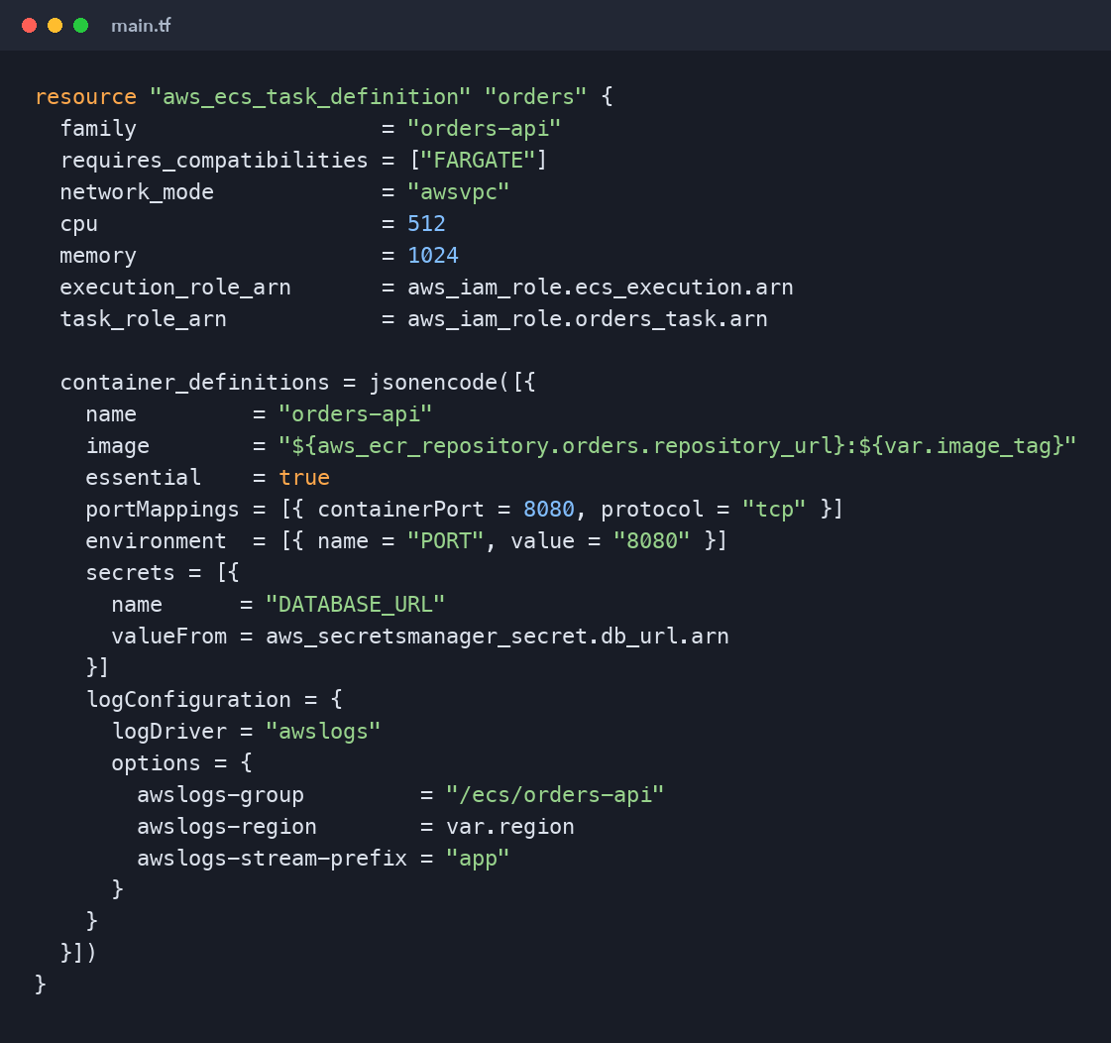1111x1043 pixels.
Task: Click the "app" stream prefix string
Action: click(x=479, y=859)
